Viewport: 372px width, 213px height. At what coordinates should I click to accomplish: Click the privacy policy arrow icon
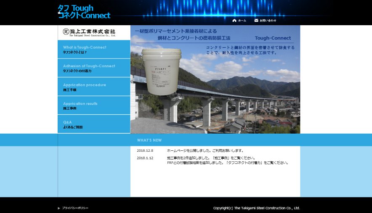pyautogui.click(x=59, y=208)
